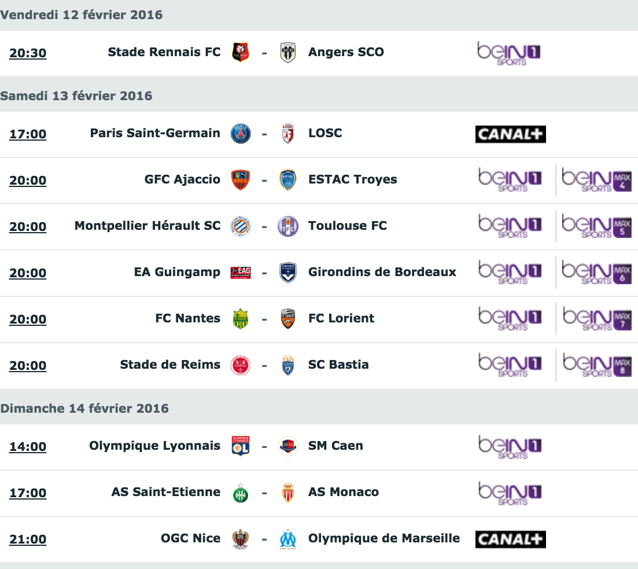The width and height of the screenshot is (638, 569).
Task: Open the Girondins de Bordeaux badge
Action: pos(287,273)
